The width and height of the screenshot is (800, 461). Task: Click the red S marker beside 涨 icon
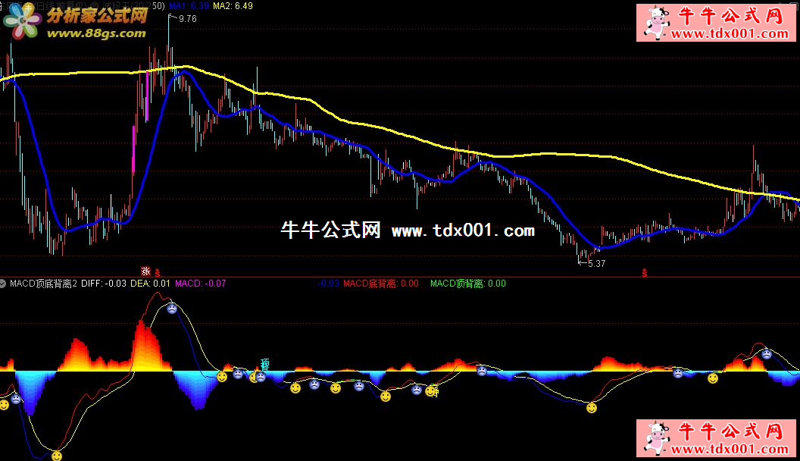[158, 271]
